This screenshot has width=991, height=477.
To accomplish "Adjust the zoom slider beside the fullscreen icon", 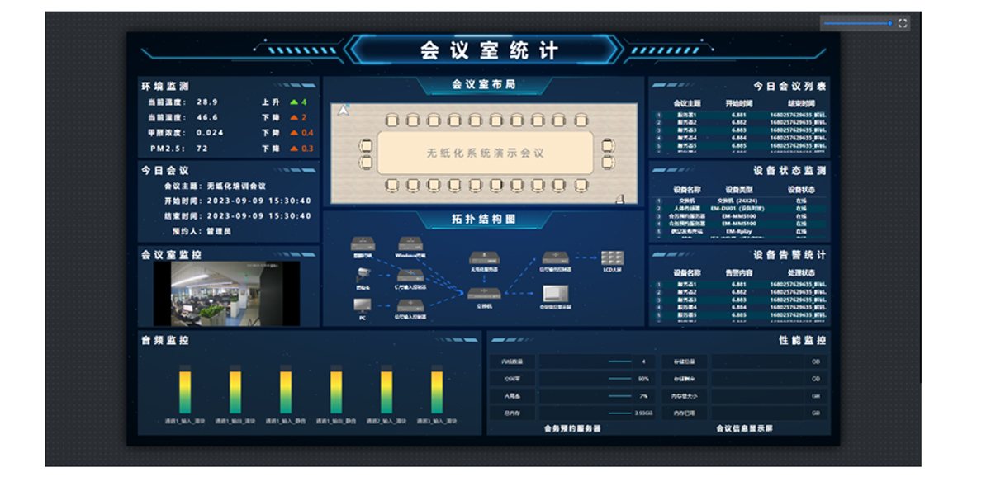I will [857, 23].
